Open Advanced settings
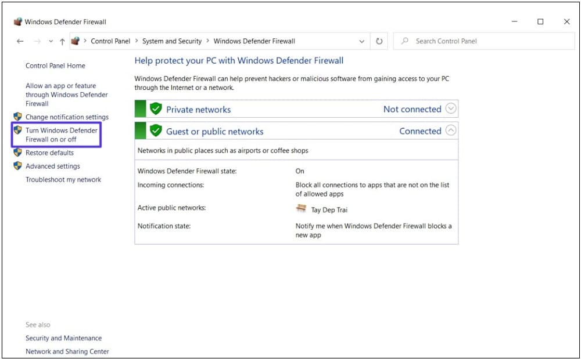This screenshot has width=581, height=359. pyautogui.click(x=53, y=166)
